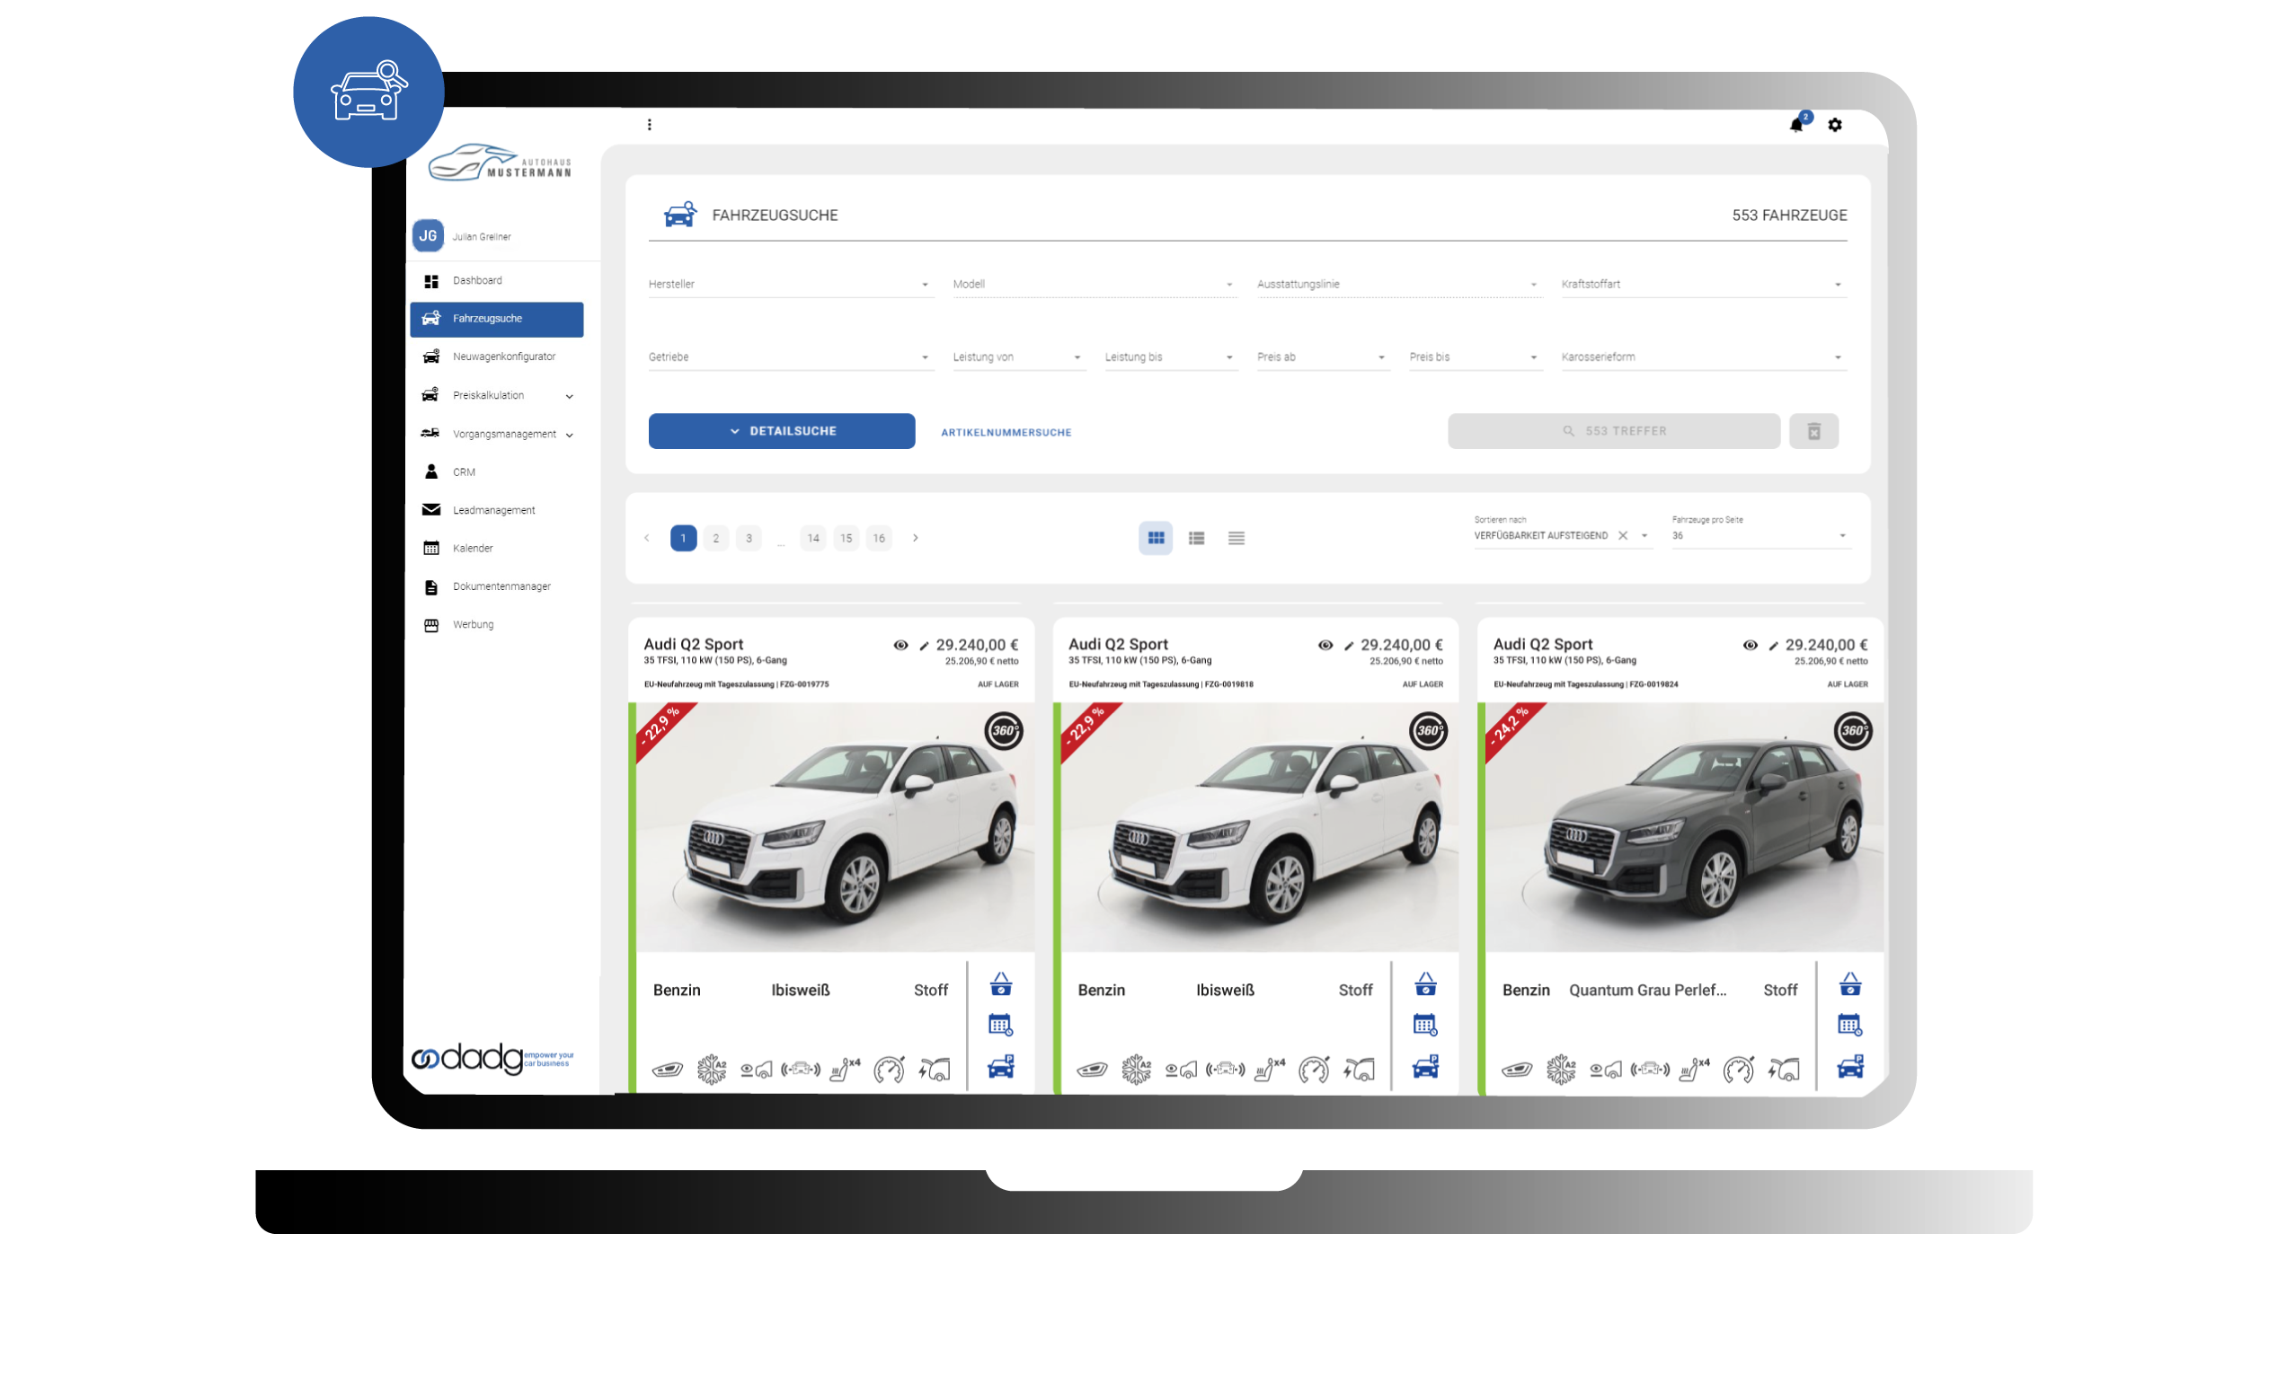The image size is (2287, 1392).
Task: Open the grey Audi Q2 Sport photo
Action: [x=1684, y=827]
